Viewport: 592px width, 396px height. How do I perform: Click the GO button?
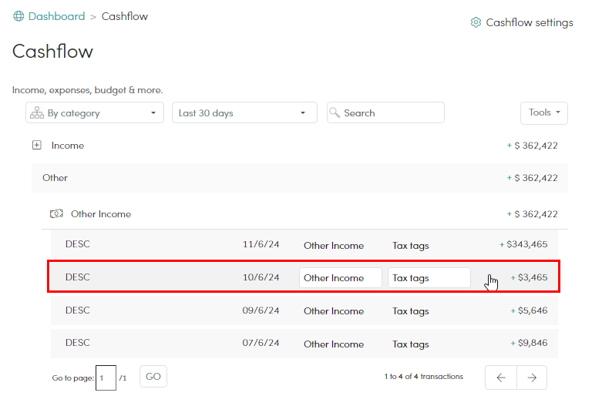click(x=153, y=377)
